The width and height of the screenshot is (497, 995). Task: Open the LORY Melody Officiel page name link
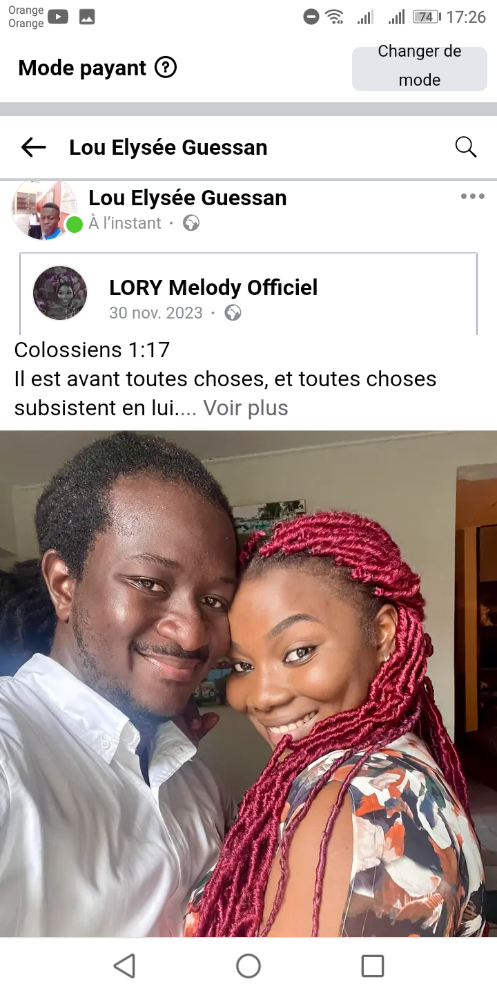pyautogui.click(x=213, y=287)
